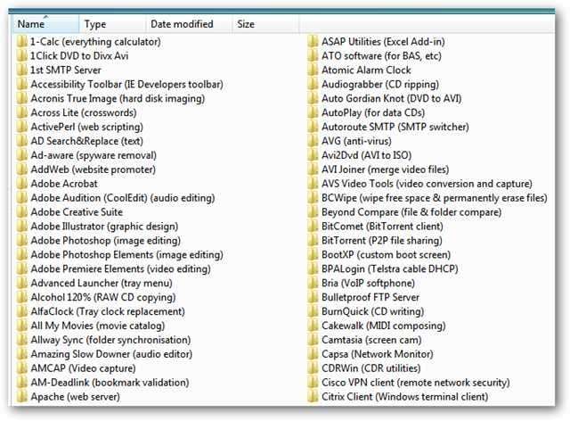Click the Atomic Alarm Clock folder icon
Image resolution: width=570 pixels, height=421 pixels.
pos(313,70)
